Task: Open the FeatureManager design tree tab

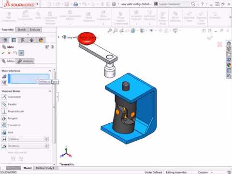Action: pos(5,40)
